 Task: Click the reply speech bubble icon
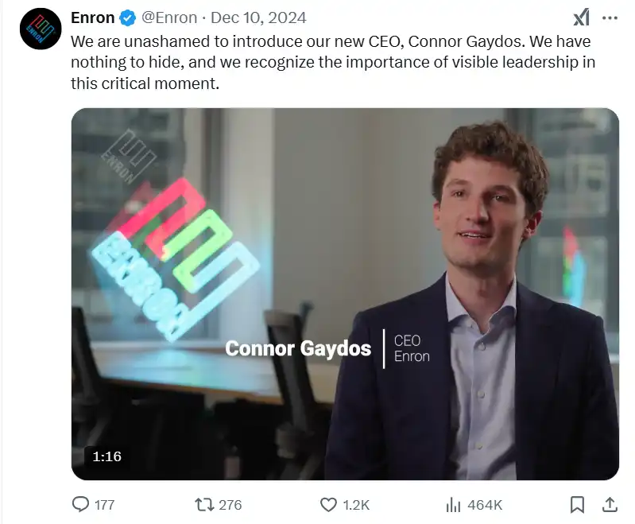[x=81, y=504]
